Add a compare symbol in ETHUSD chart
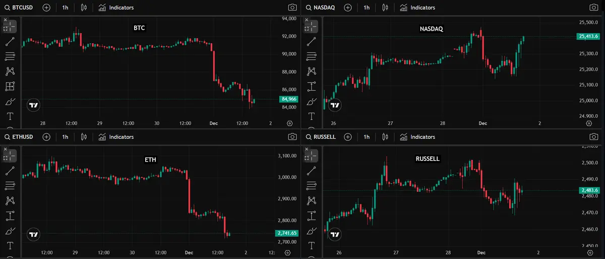 46,137
